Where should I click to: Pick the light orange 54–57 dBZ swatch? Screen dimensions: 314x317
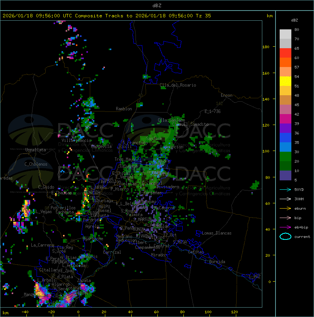285,72
